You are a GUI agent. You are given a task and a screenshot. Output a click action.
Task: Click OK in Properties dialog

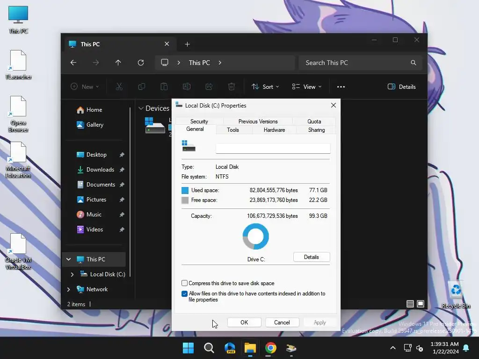(x=244, y=323)
